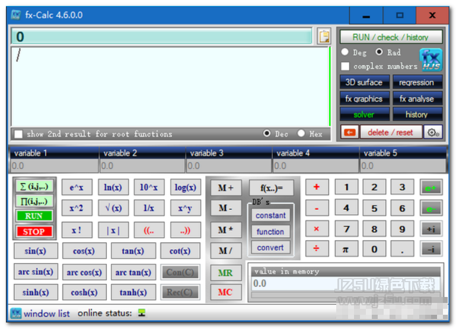
Task: Click the sum Σ(i,j,..) button
Action: click(34, 187)
